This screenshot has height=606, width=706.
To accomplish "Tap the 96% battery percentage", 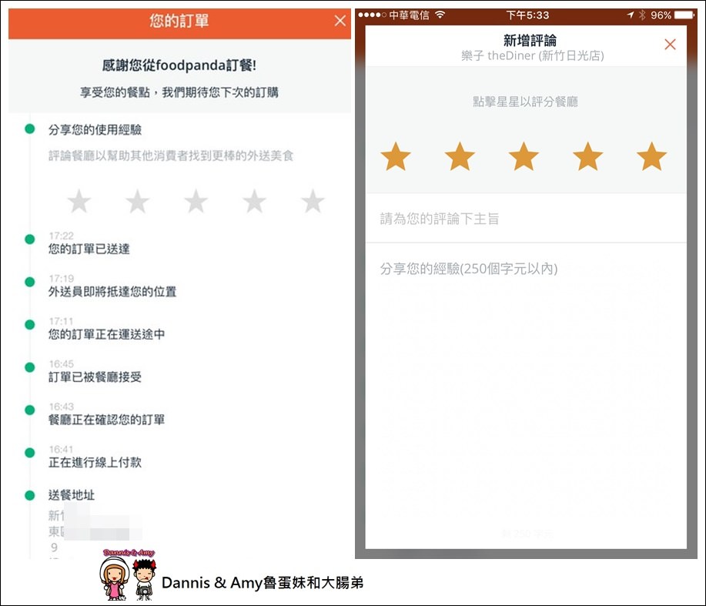I will click(x=661, y=15).
